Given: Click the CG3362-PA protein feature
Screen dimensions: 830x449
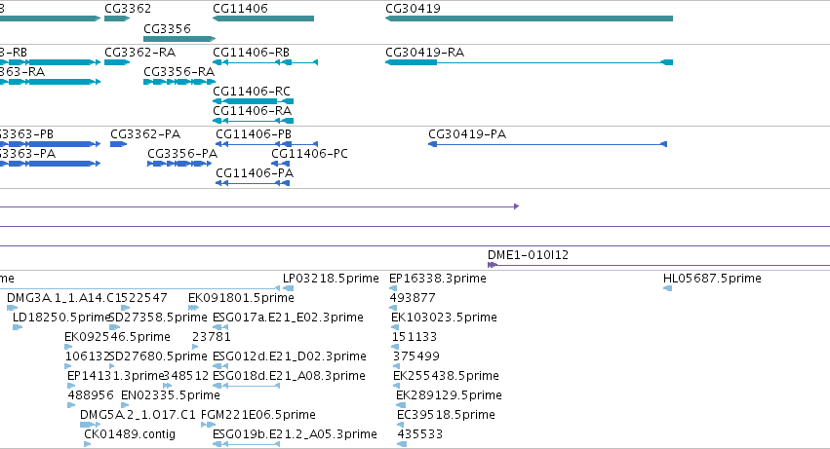Looking at the screenshot, I should 119,144.
